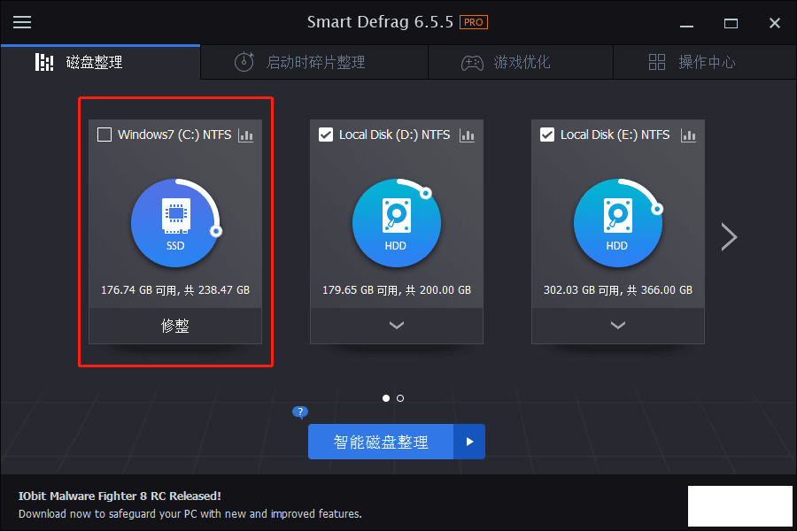Click the HDD circle for Local Disk (D:)
The image size is (797, 531).
(x=397, y=222)
